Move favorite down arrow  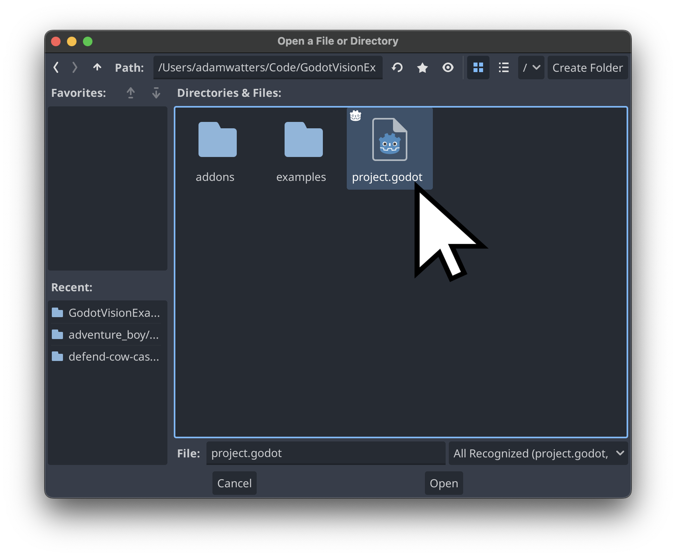(x=156, y=93)
